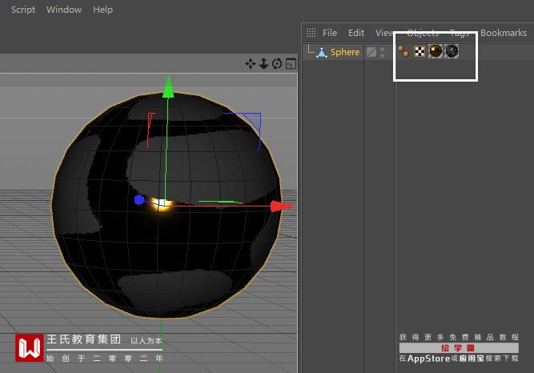The image size is (534, 373).
Task: Select the Phong tag on Sphere
Action: pos(404,51)
